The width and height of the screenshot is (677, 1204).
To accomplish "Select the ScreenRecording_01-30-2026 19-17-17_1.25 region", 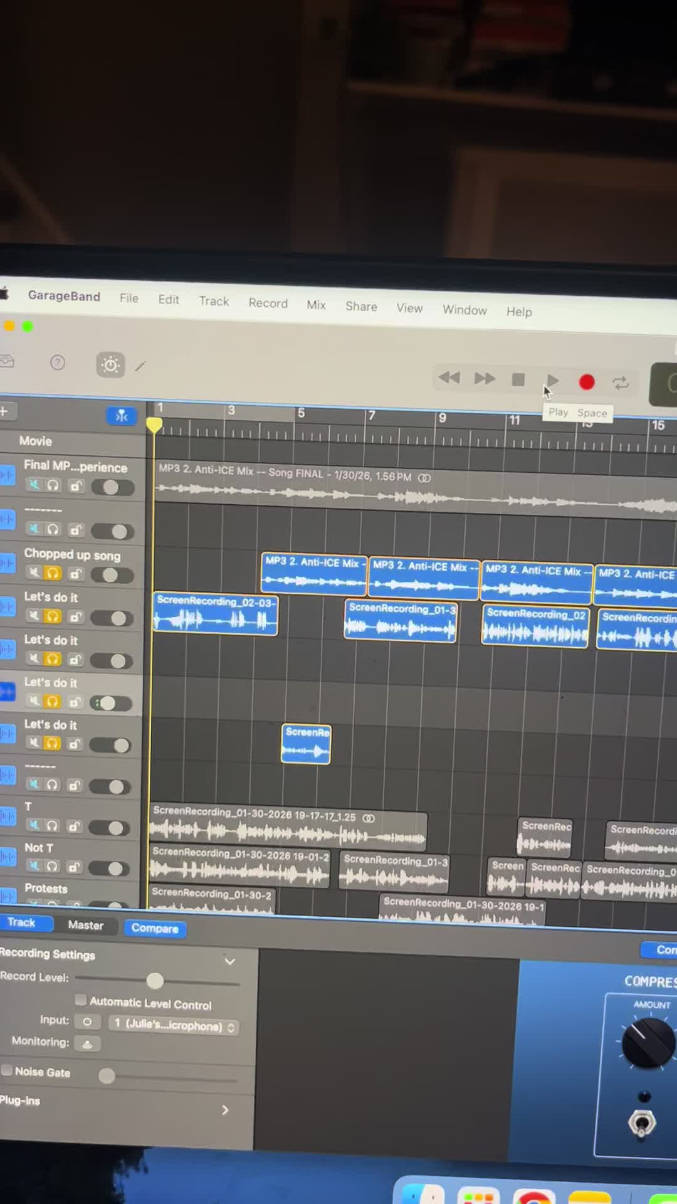I will click(288, 827).
